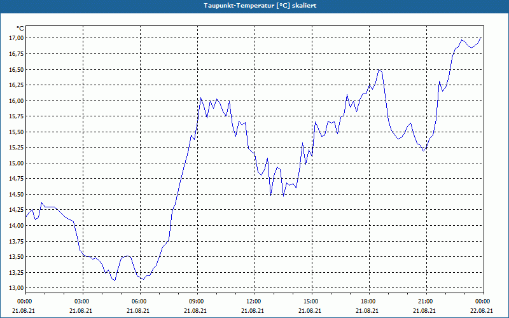
Task: Click the 09:00 time label
Action: (197, 301)
